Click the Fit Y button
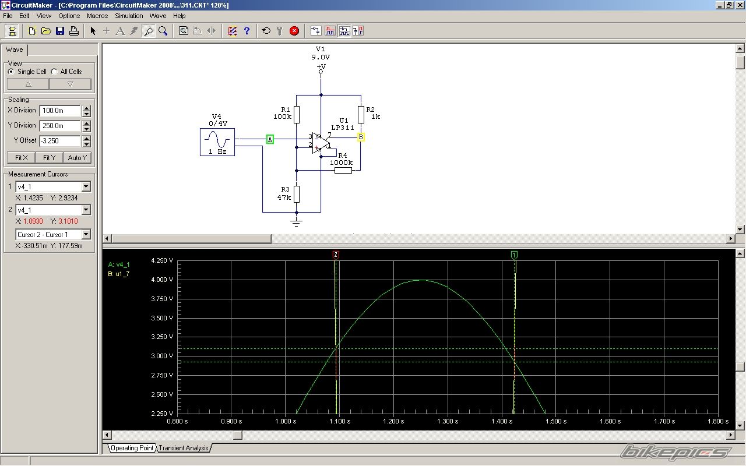This screenshot has width=746, height=466. [50, 158]
